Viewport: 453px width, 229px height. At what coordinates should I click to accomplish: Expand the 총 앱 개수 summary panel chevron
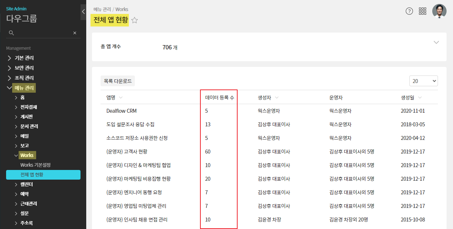click(436, 42)
